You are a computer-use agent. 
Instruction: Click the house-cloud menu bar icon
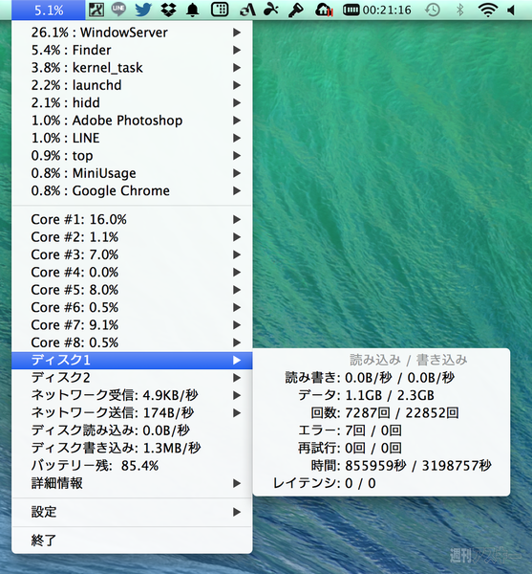point(324,10)
